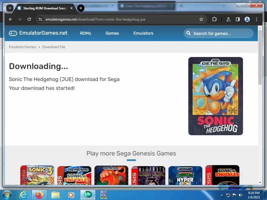This screenshot has height=200, width=267.
Task: Click the volume speaker tray icon
Action: [240, 195]
